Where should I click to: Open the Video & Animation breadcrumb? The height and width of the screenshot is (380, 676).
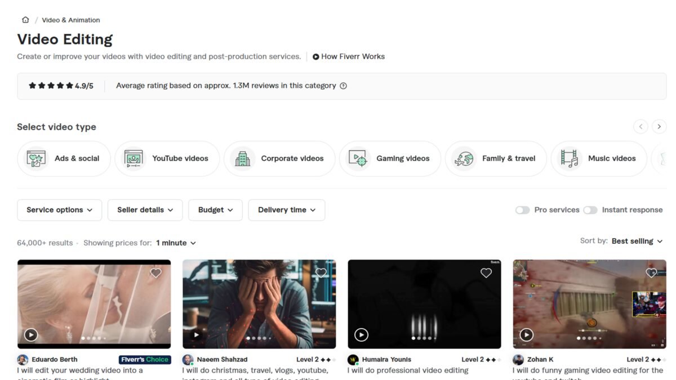coord(71,20)
